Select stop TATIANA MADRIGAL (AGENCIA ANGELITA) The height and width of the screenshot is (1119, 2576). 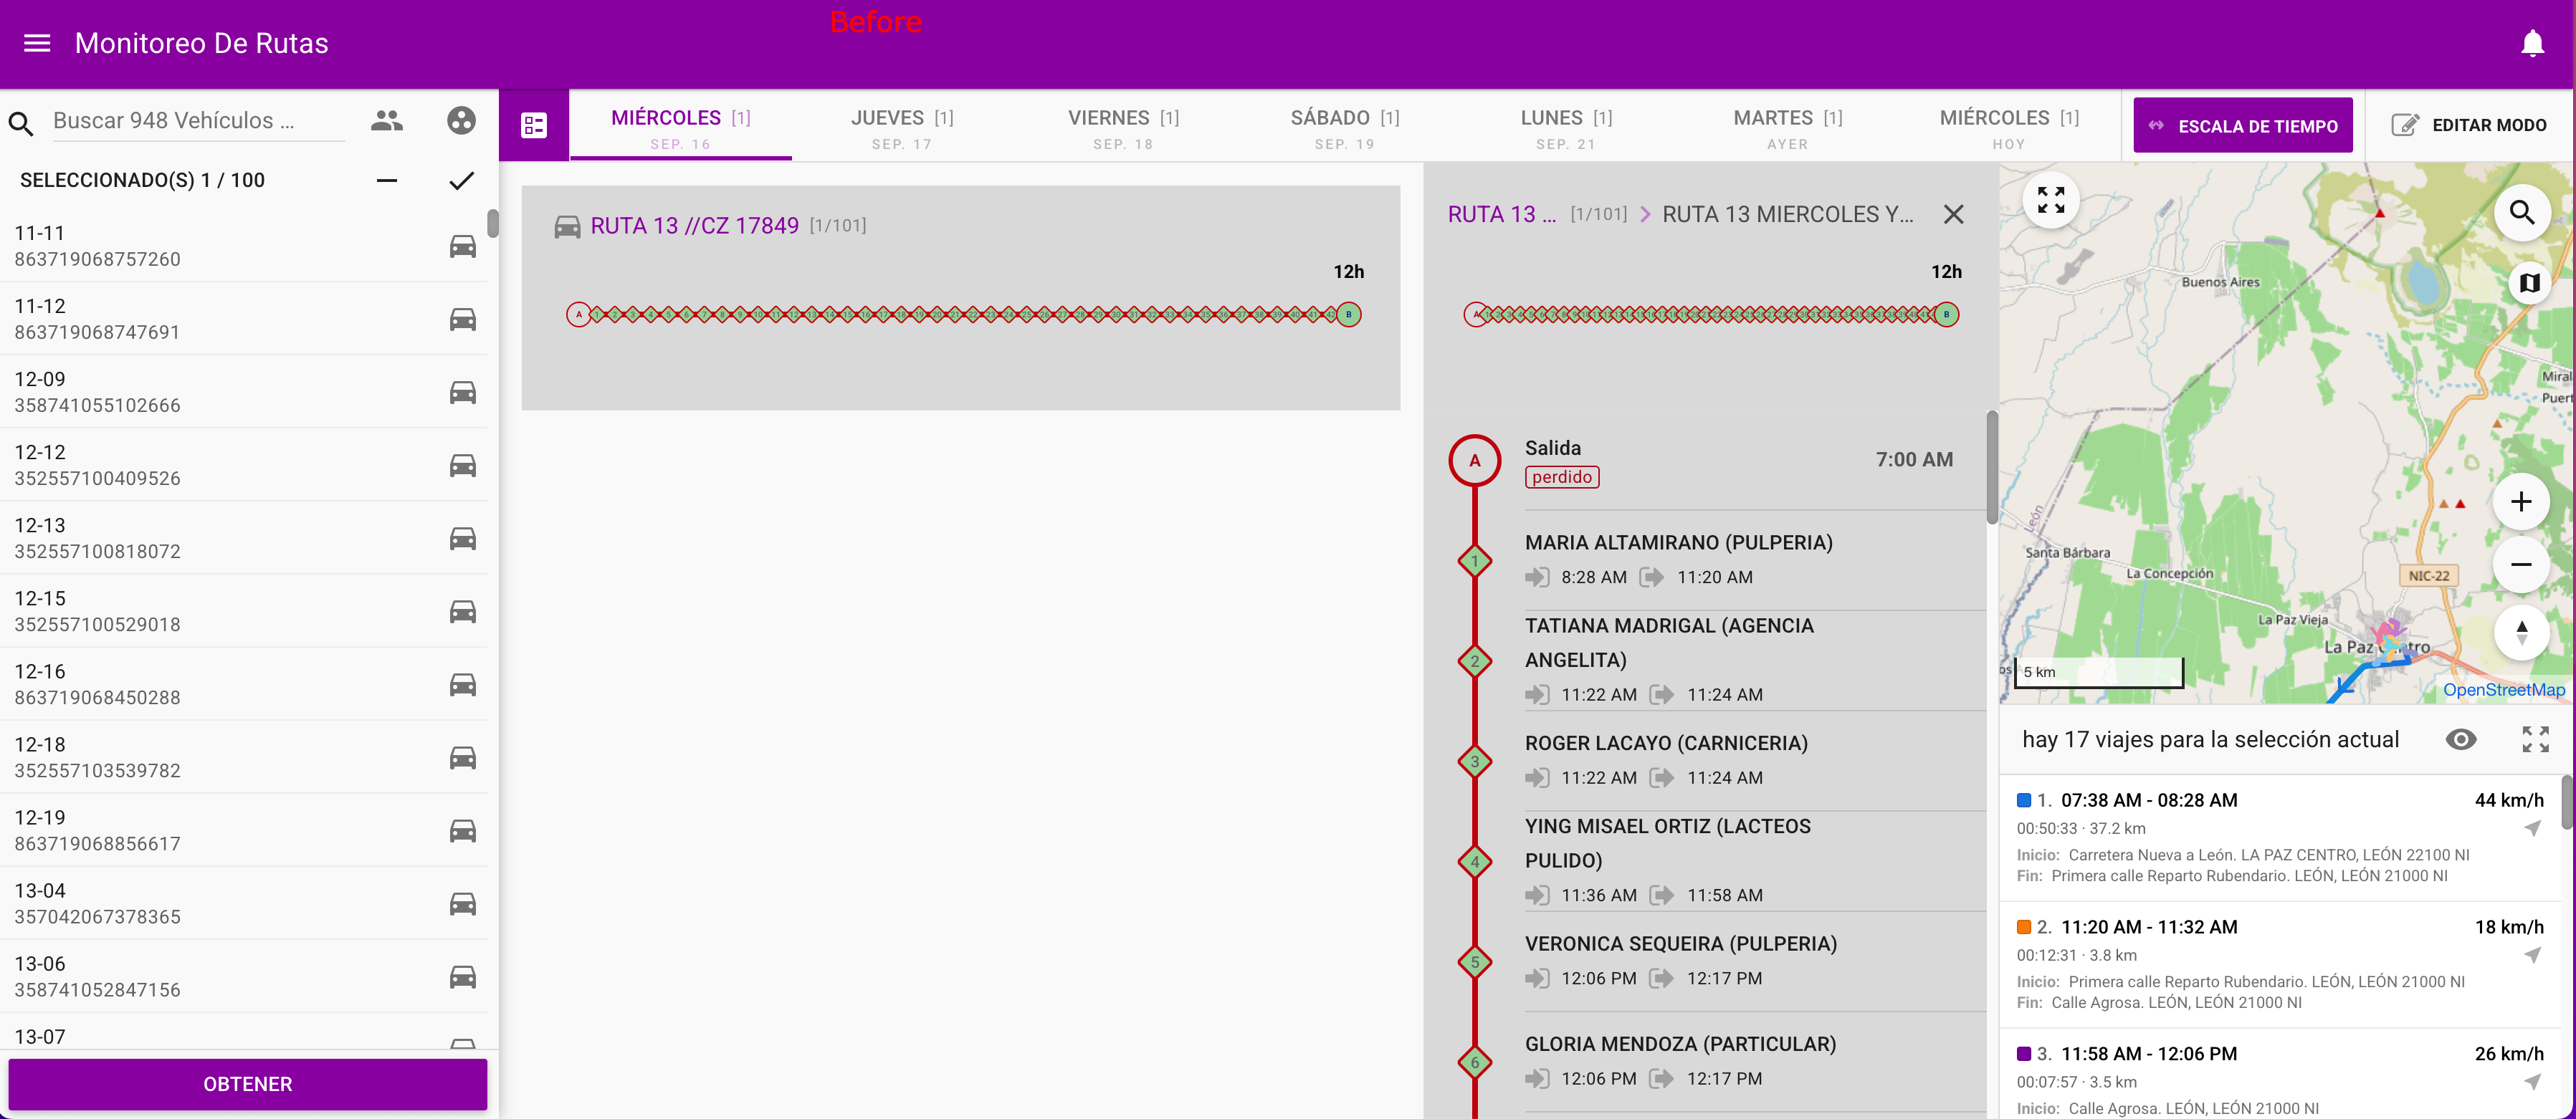(x=1755, y=661)
